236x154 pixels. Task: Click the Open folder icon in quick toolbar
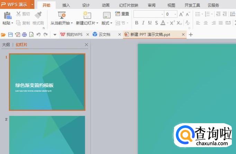click(x=3, y=35)
